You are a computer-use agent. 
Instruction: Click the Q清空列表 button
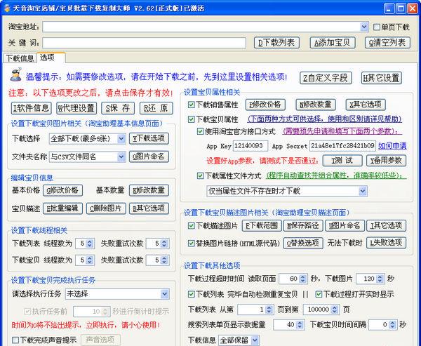point(387,43)
